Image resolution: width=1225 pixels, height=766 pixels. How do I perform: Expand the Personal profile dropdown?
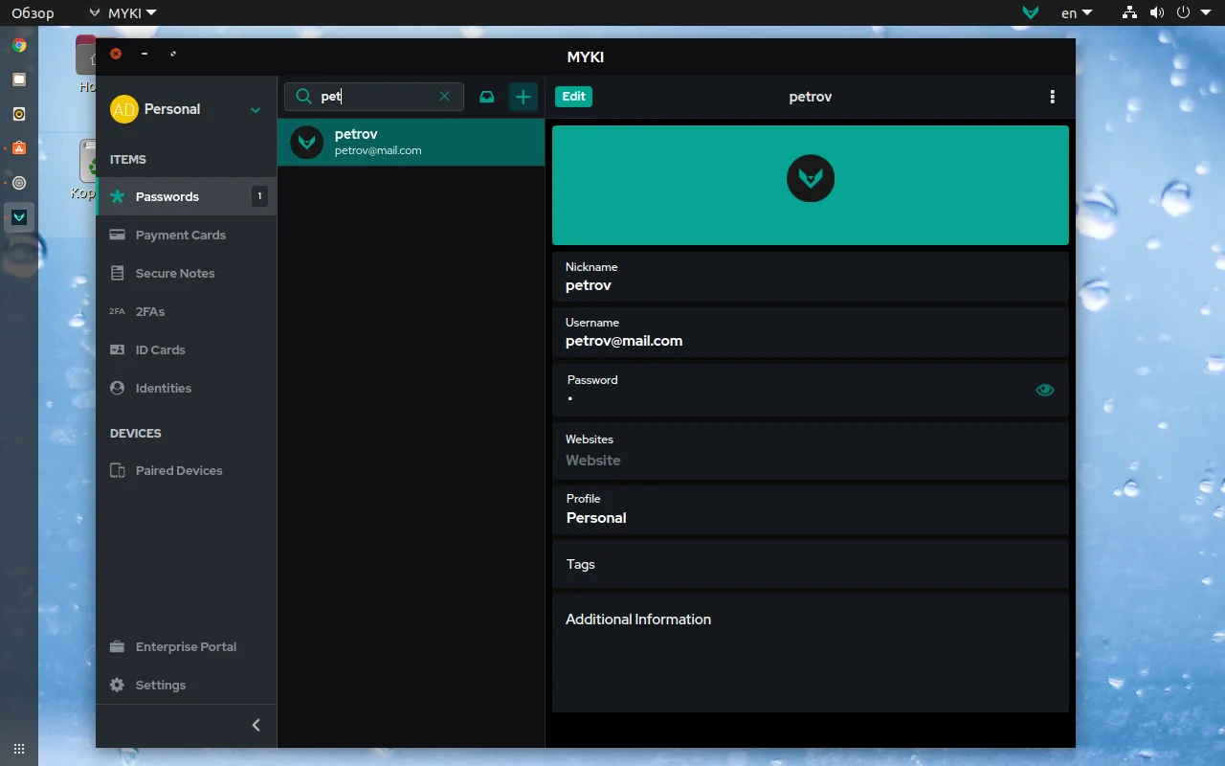pyautogui.click(x=256, y=110)
